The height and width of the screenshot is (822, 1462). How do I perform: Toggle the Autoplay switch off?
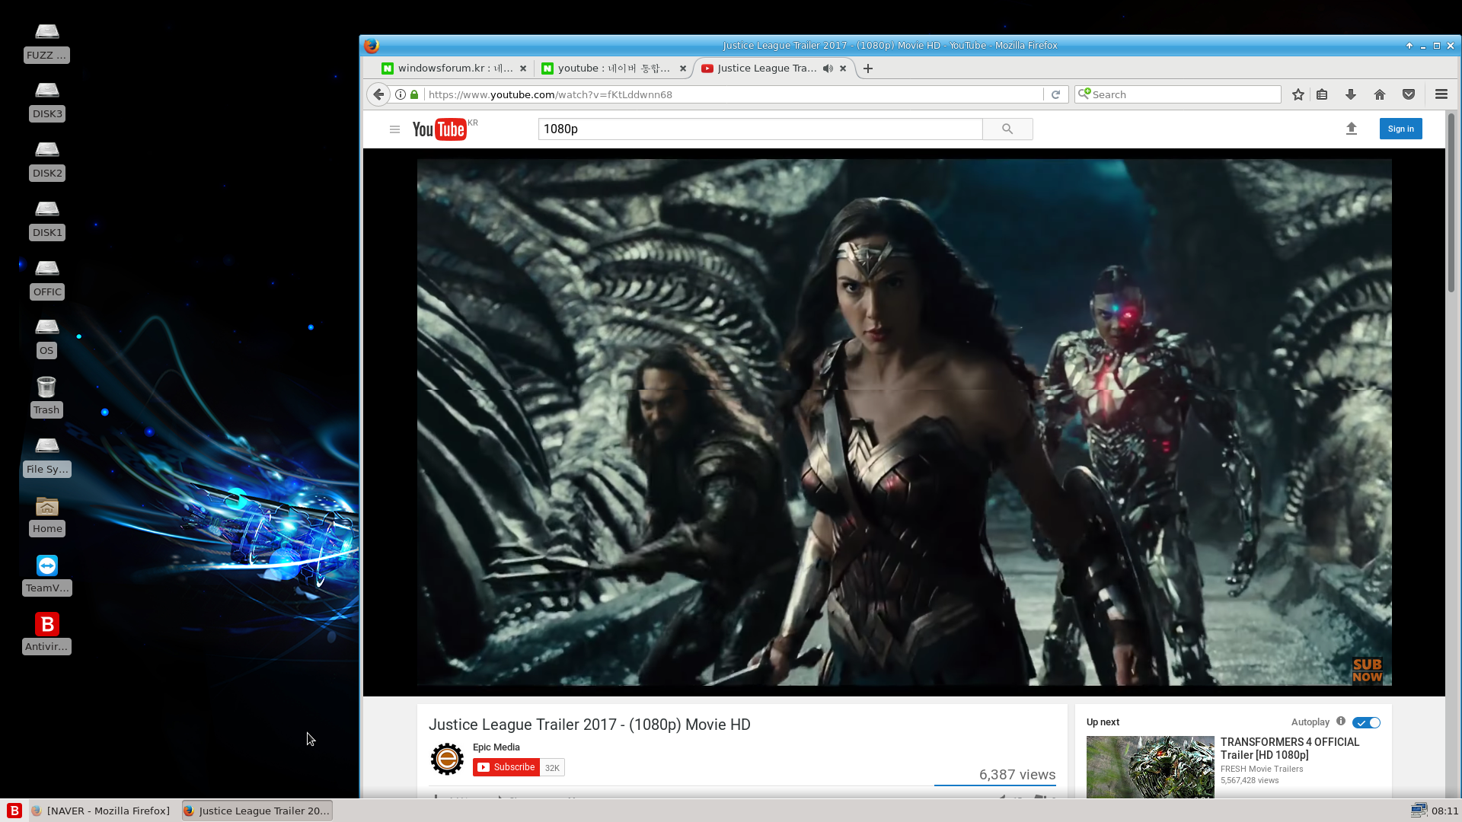[x=1367, y=722]
